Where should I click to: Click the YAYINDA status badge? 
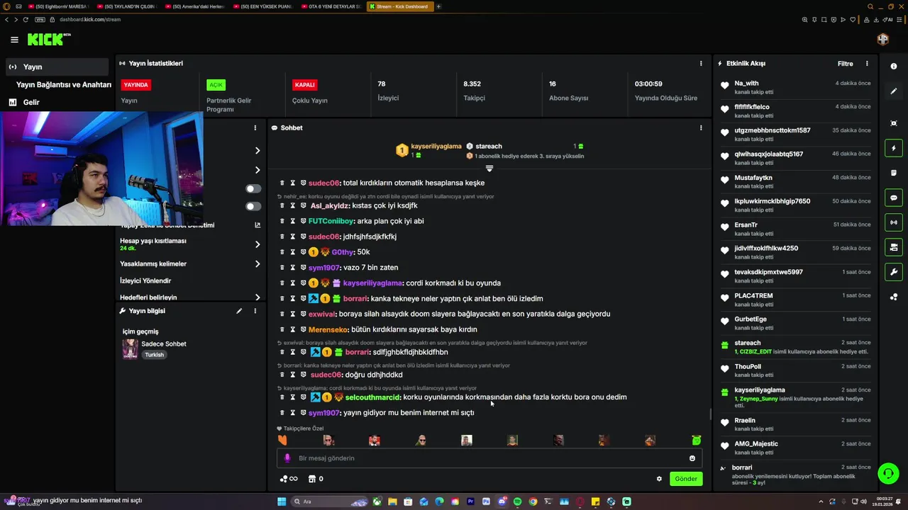point(135,85)
